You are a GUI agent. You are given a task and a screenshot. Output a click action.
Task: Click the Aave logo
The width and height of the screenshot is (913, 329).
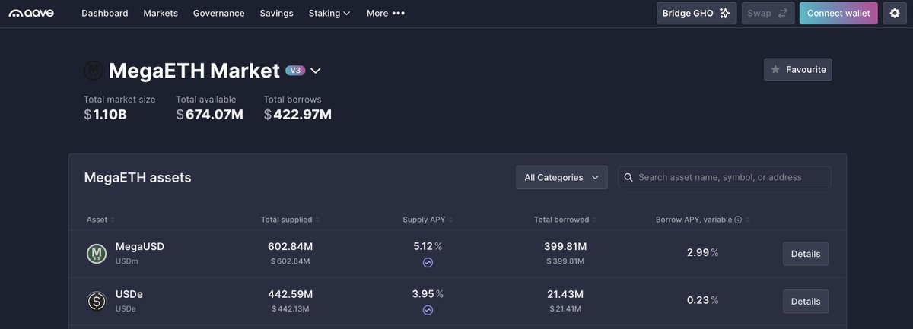(x=31, y=13)
